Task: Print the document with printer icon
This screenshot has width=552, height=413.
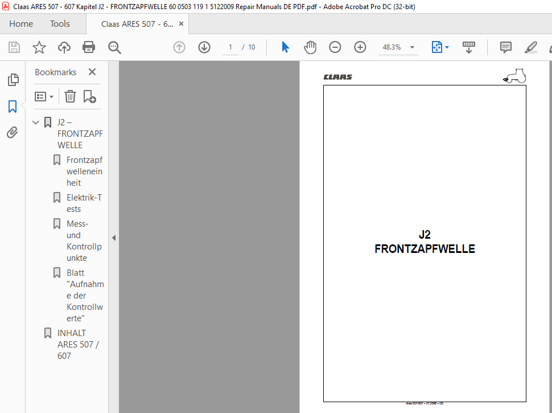Action: point(89,47)
